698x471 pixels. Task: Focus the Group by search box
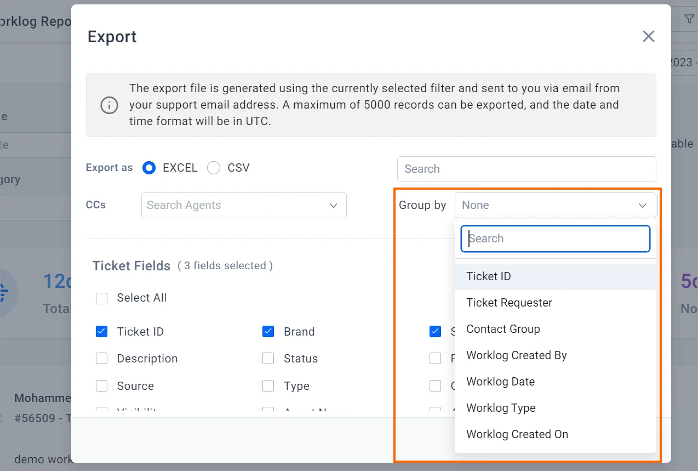pos(555,239)
